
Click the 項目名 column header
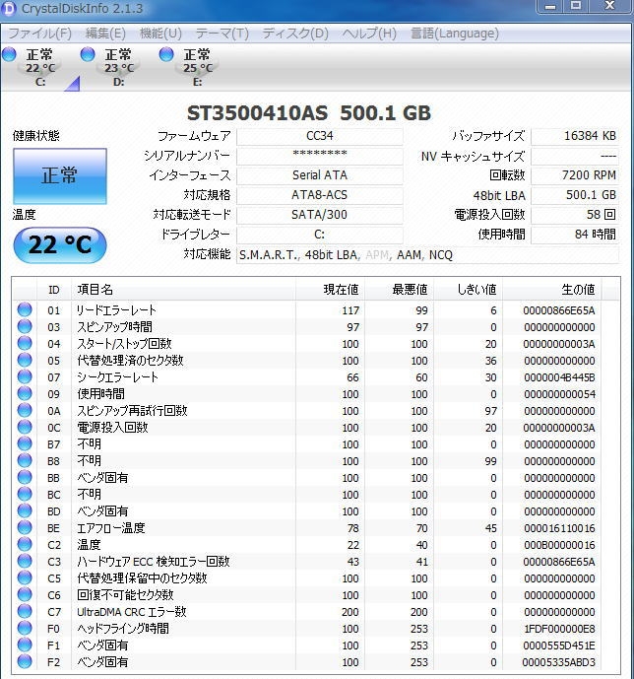point(183,290)
